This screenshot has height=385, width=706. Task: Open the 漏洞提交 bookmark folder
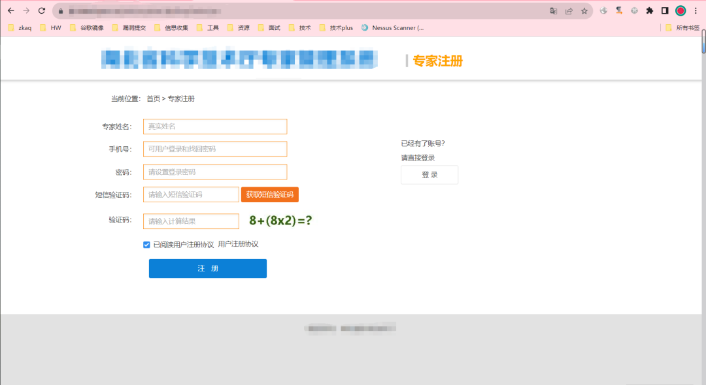pyautogui.click(x=129, y=28)
